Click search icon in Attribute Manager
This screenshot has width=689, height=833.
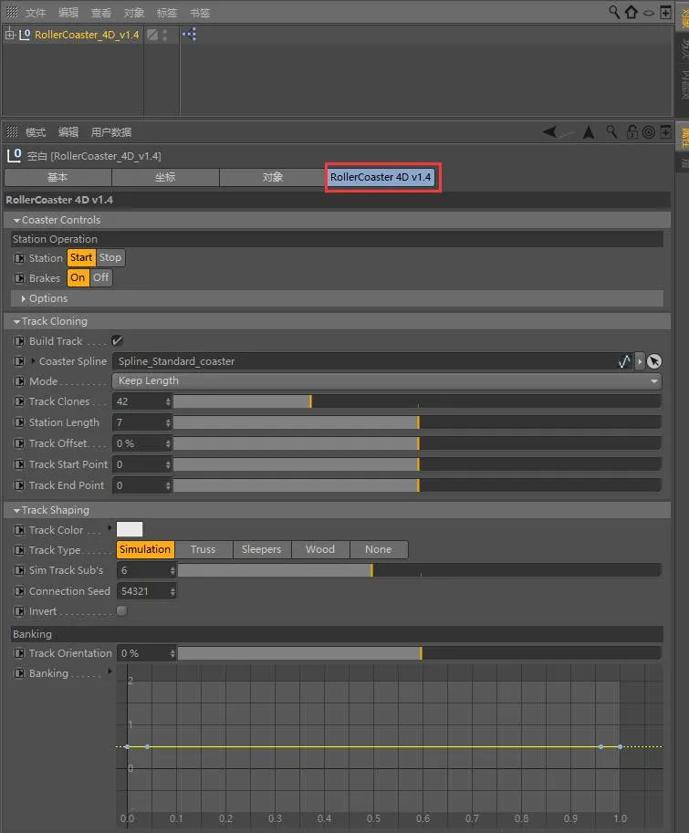(x=611, y=131)
